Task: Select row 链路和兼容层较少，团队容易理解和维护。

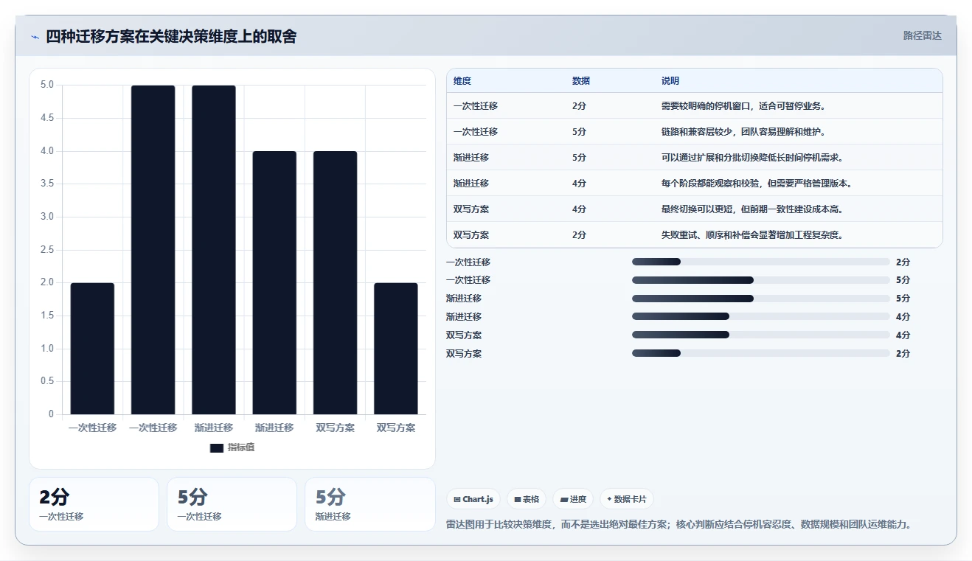Action: click(695, 131)
